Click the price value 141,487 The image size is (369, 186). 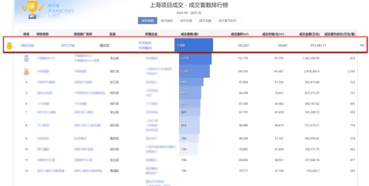pos(278,72)
